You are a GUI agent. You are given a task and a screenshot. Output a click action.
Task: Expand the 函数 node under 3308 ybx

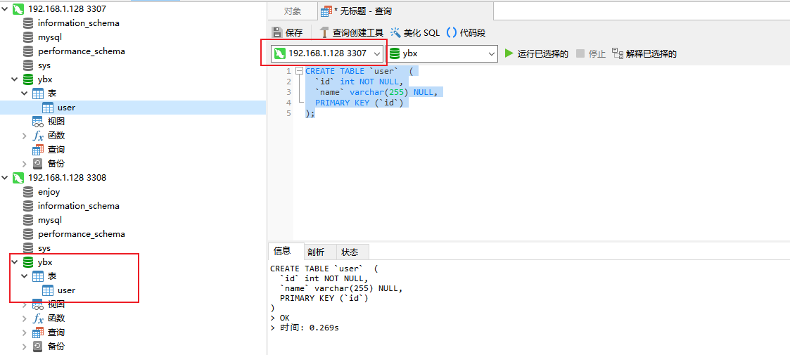tap(24, 318)
